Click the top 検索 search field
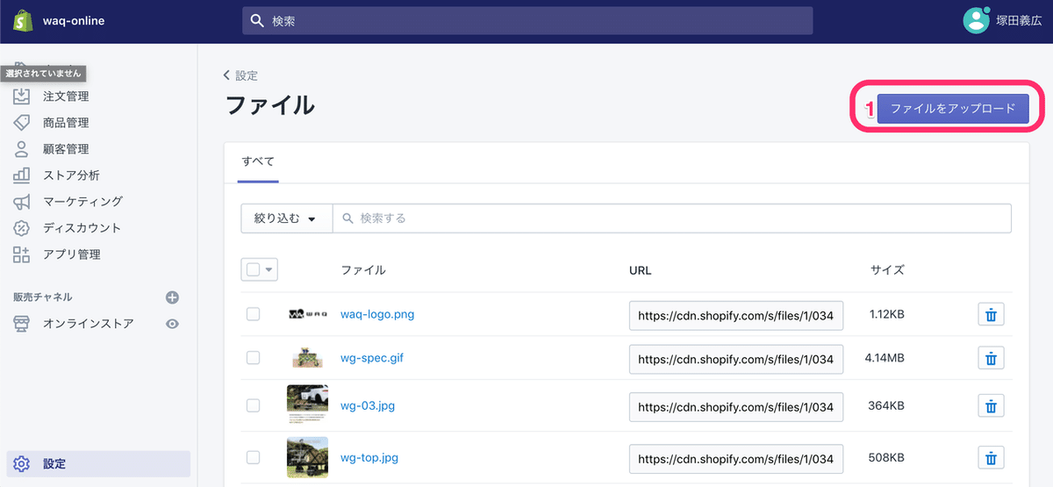The width and height of the screenshot is (1053, 487). pyautogui.click(x=527, y=21)
